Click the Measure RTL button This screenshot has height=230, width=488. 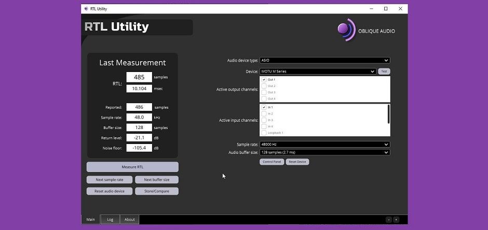(x=132, y=167)
